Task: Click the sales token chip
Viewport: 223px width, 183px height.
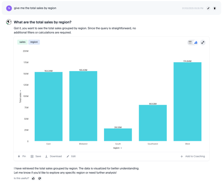Action: pyautogui.click(x=23, y=42)
